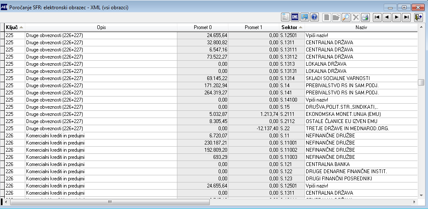
Task: Select sector cell S.1314
Action: [292, 78]
